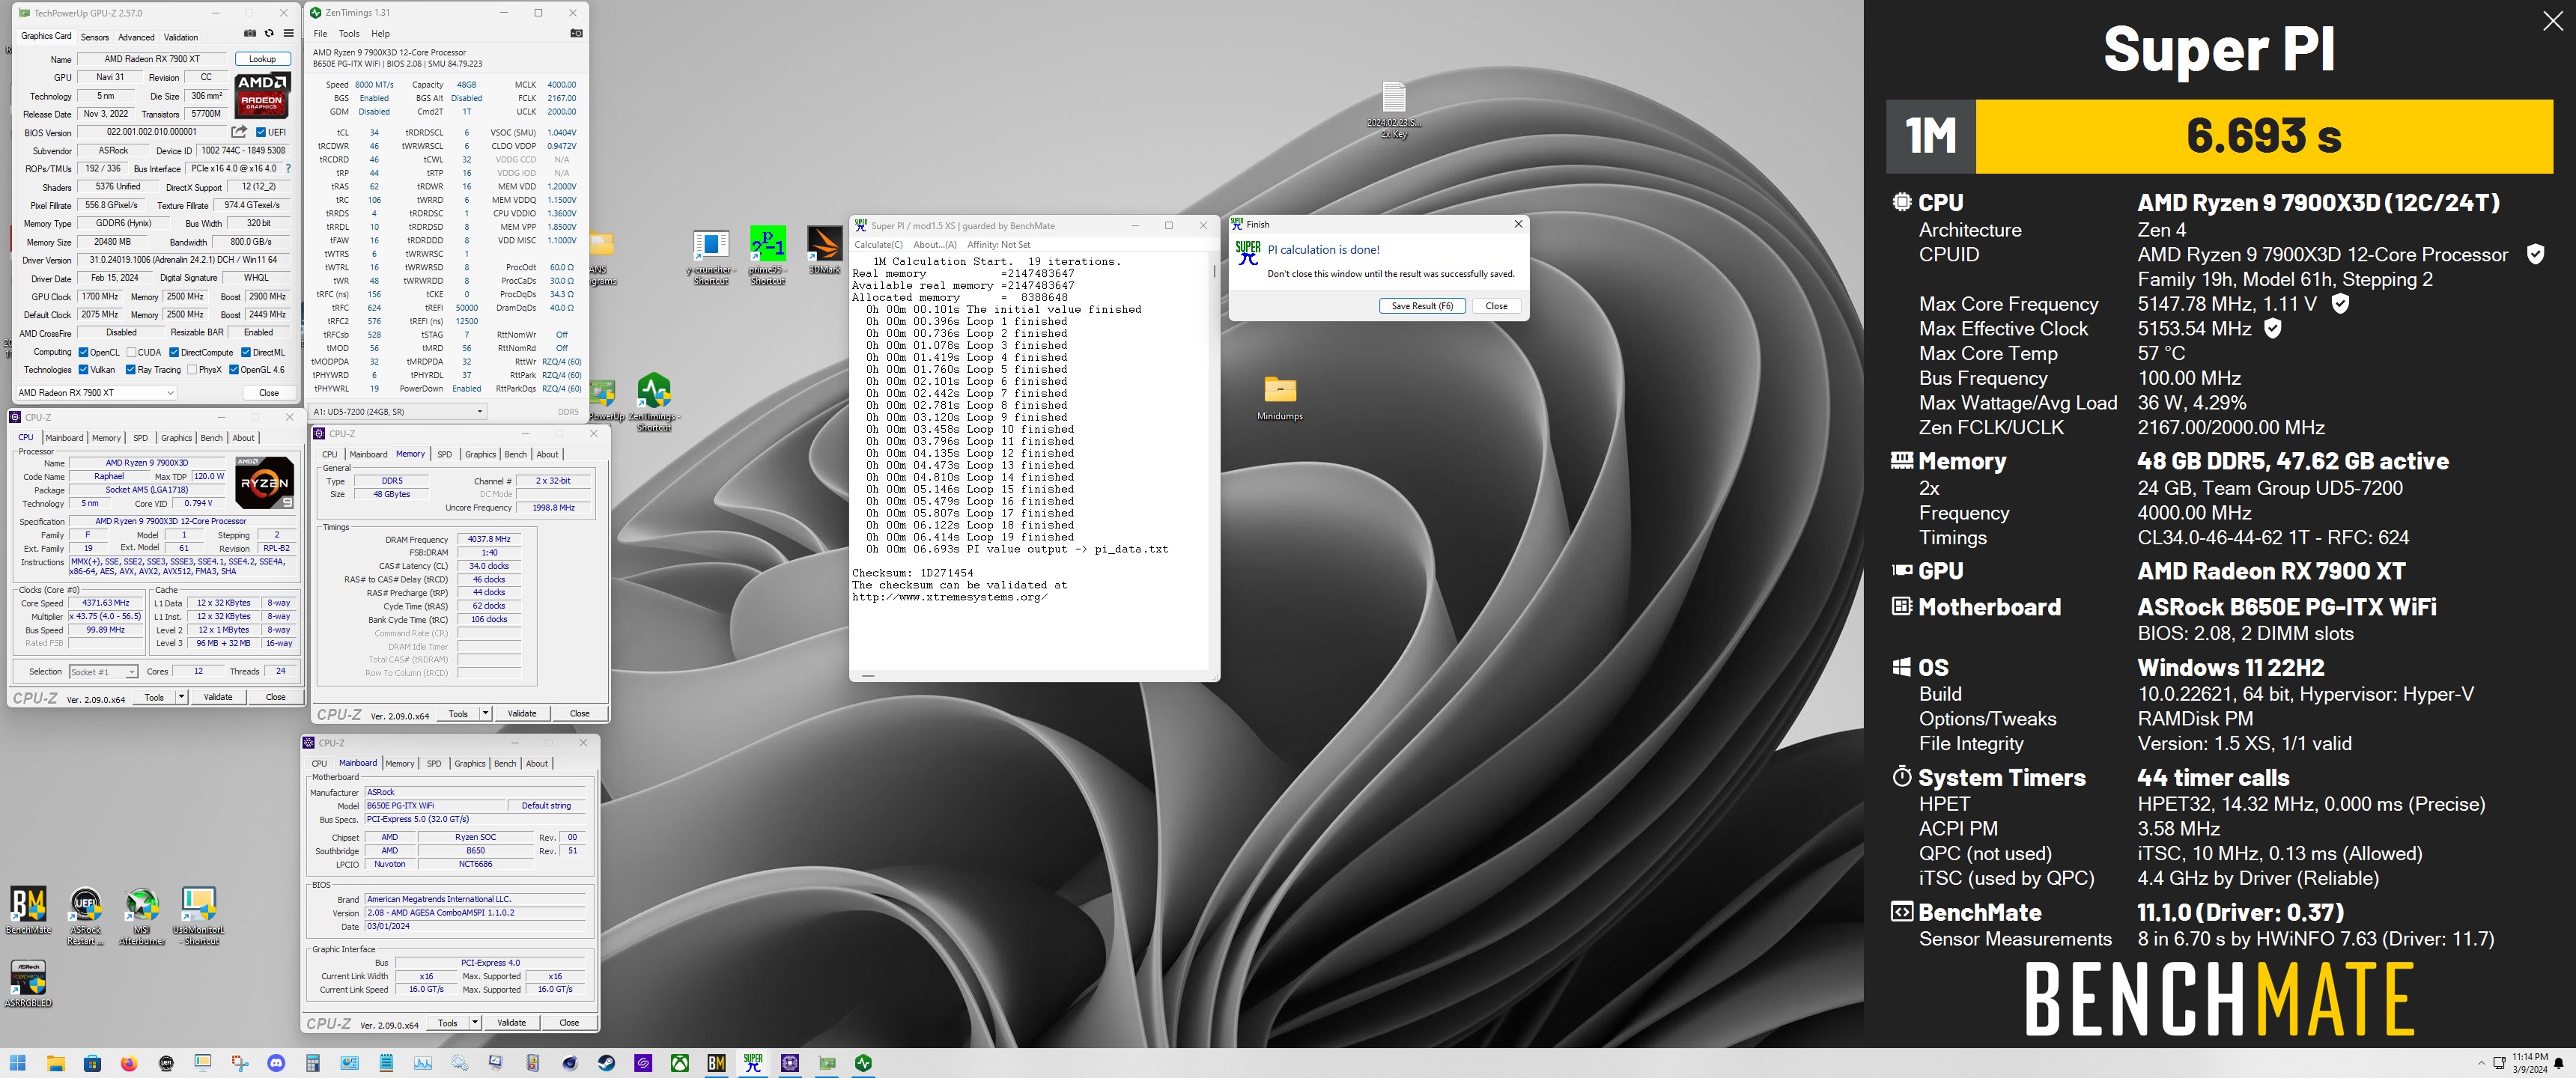
Task: Toggle UEFI checkbox in GPU-Z
Action: [261, 132]
